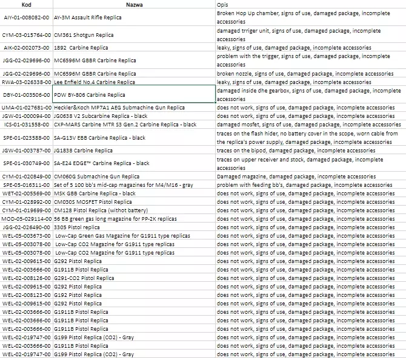This screenshot has width=406, height=358.
Task: Select code cell MOD-05-028114-00
Action: coord(26,219)
